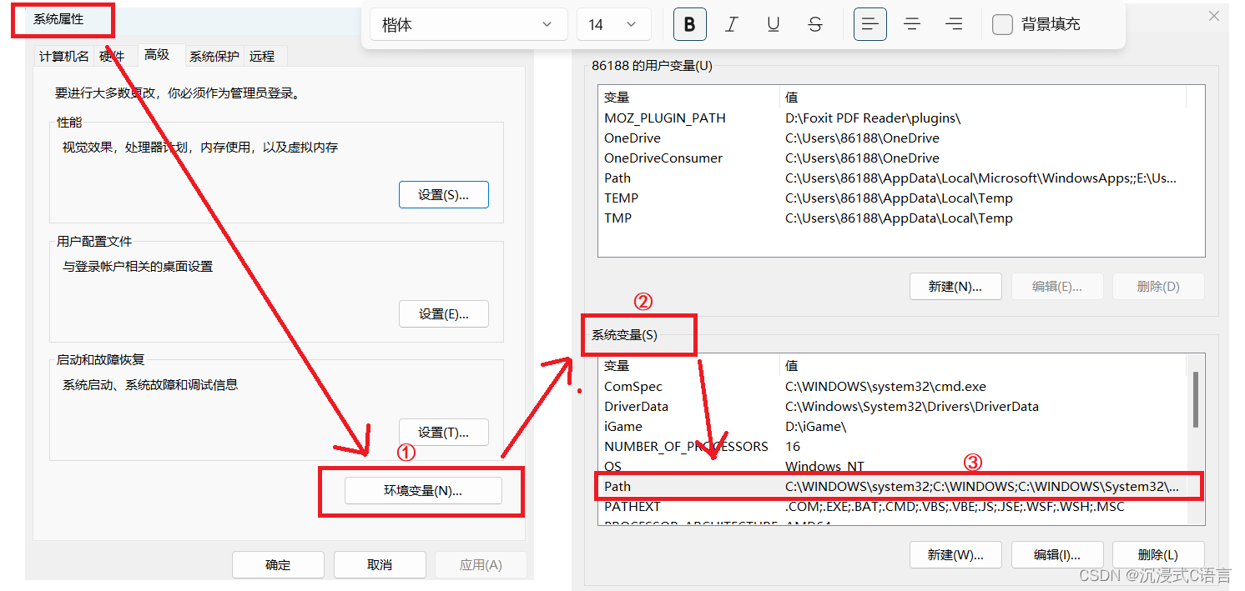Open user profile 设置(E)... button

coord(444,313)
